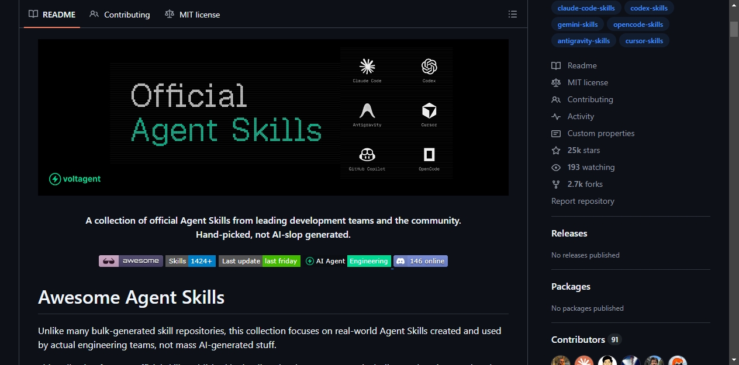Open the Packages heading link
739x365 pixels.
[571, 286]
